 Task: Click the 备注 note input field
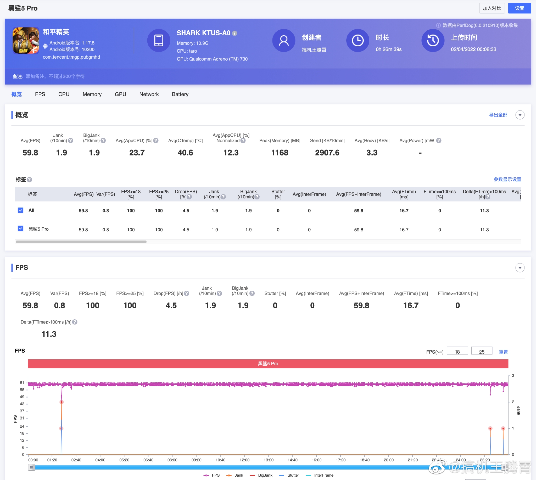point(55,76)
